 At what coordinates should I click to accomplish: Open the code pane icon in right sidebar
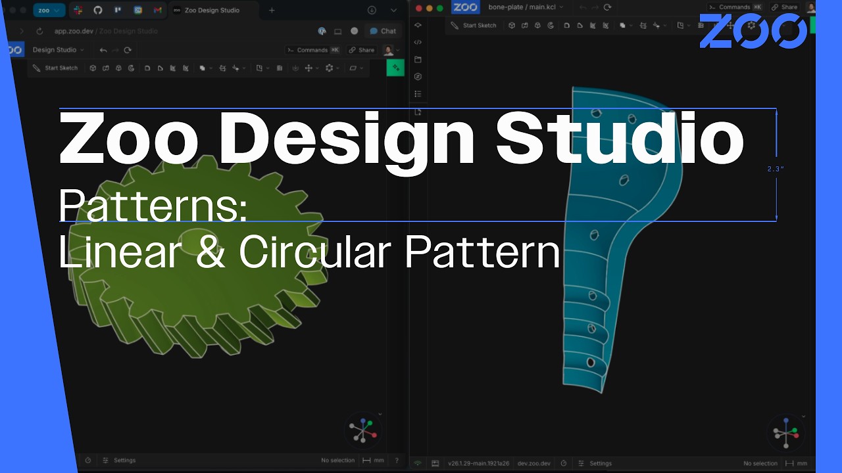[x=418, y=42]
